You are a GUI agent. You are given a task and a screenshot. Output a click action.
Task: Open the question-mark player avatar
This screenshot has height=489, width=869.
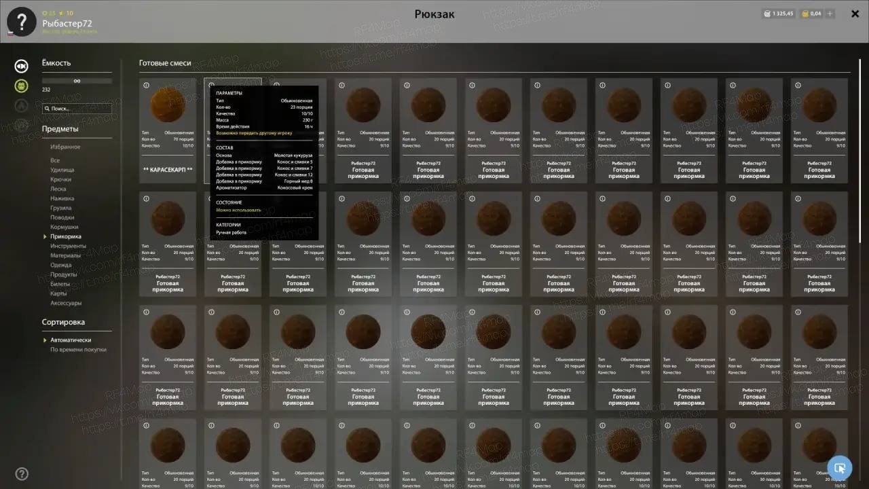21,22
